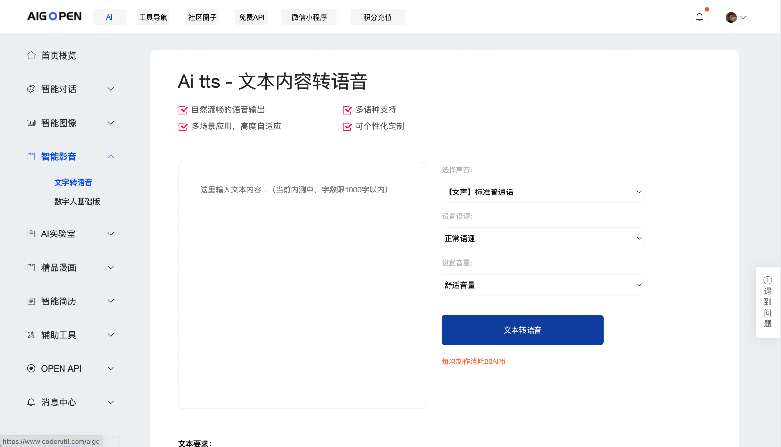The image size is (781, 447).
Task: Click the notification bell with red dot
Action: click(700, 17)
